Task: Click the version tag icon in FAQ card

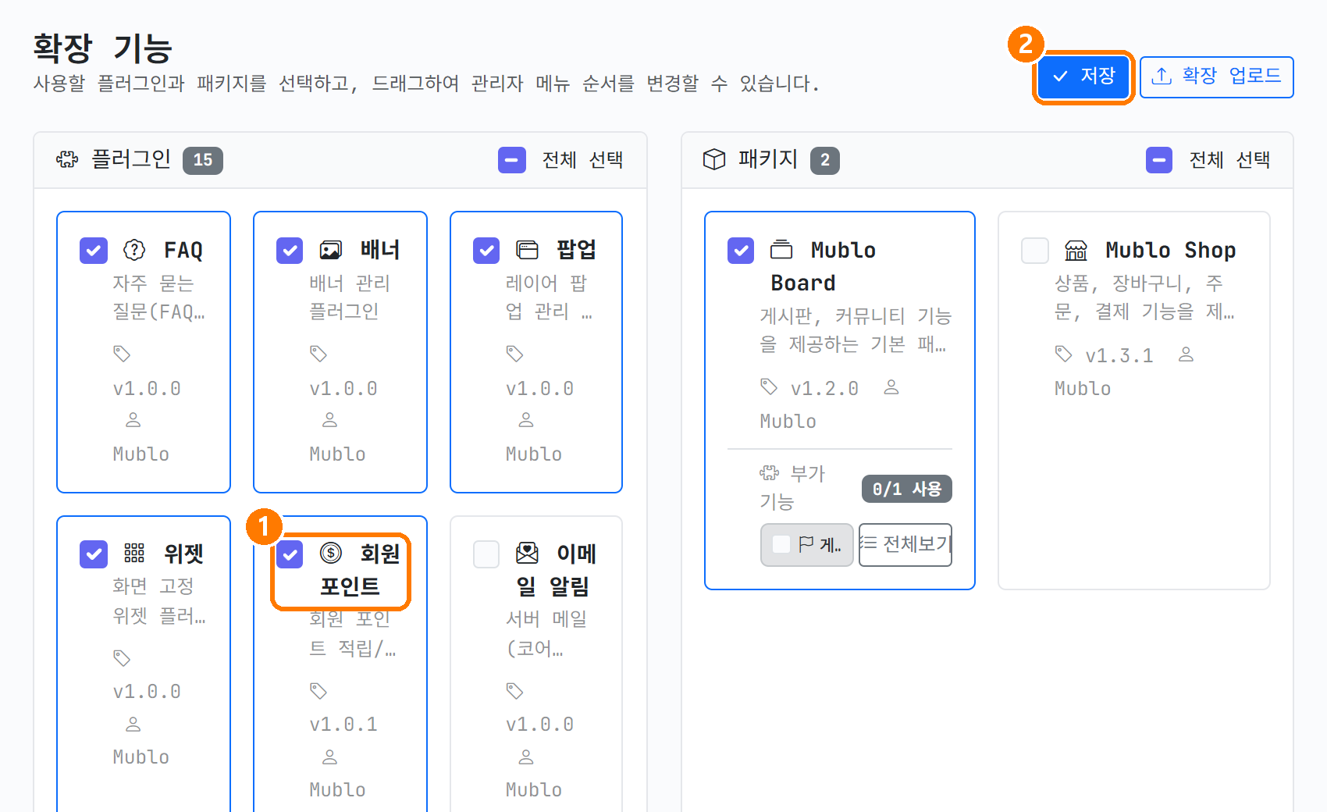Action: (122, 354)
